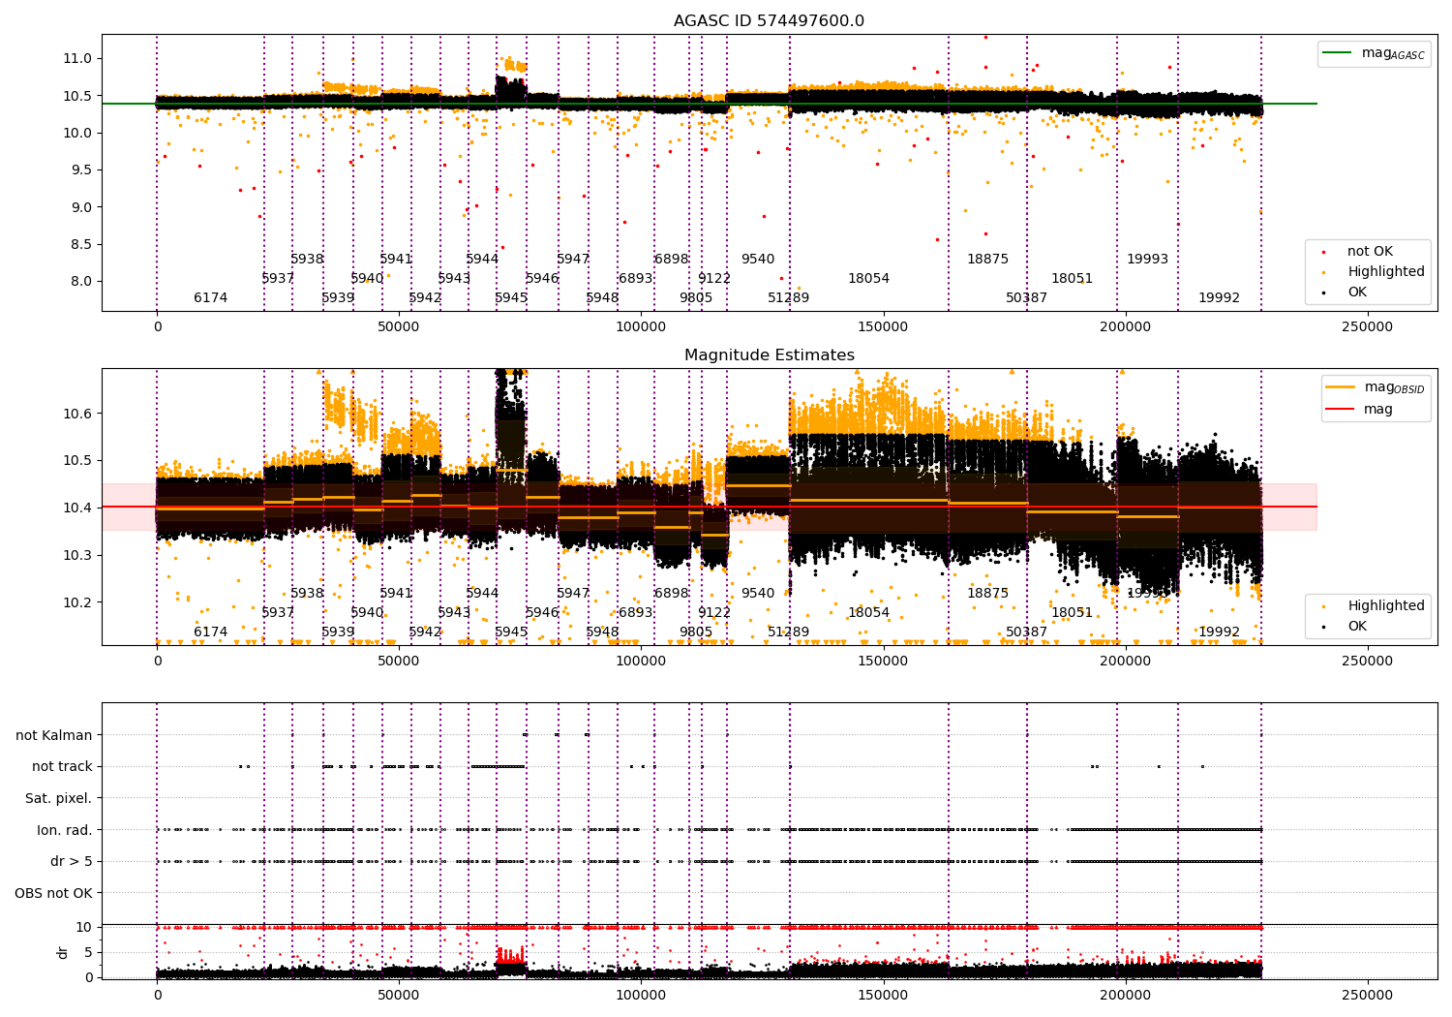Image resolution: width=1452 pixels, height=1017 pixels.
Task: Click OBSID label 9122 in top plot
Action: click(x=714, y=278)
